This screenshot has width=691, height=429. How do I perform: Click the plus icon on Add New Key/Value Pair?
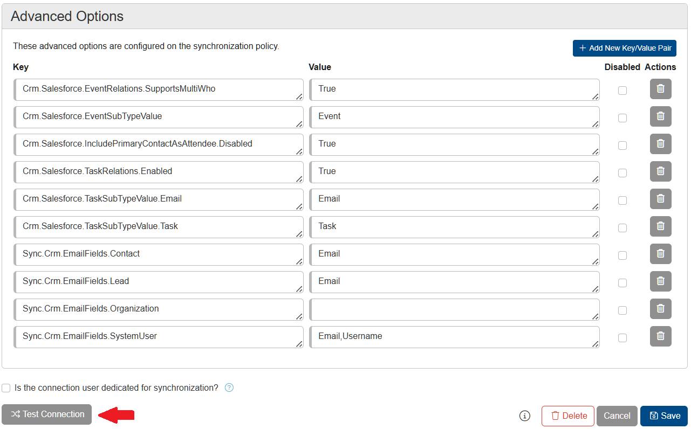point(582,48)
